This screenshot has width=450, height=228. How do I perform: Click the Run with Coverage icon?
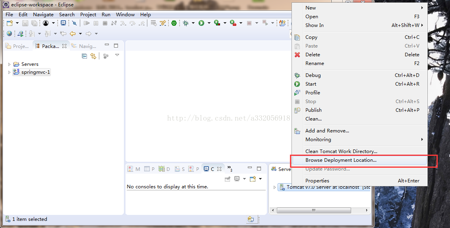pyautogui.click(x=217, y=23)
